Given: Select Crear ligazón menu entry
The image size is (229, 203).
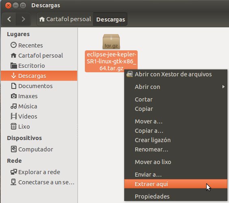Looking at the screenshot, I should pyautogui.click(x=176, y=140).
